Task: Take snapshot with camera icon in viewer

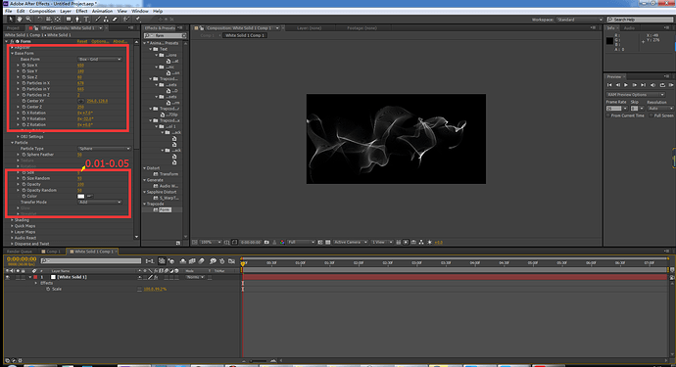Action: [266, 242]
